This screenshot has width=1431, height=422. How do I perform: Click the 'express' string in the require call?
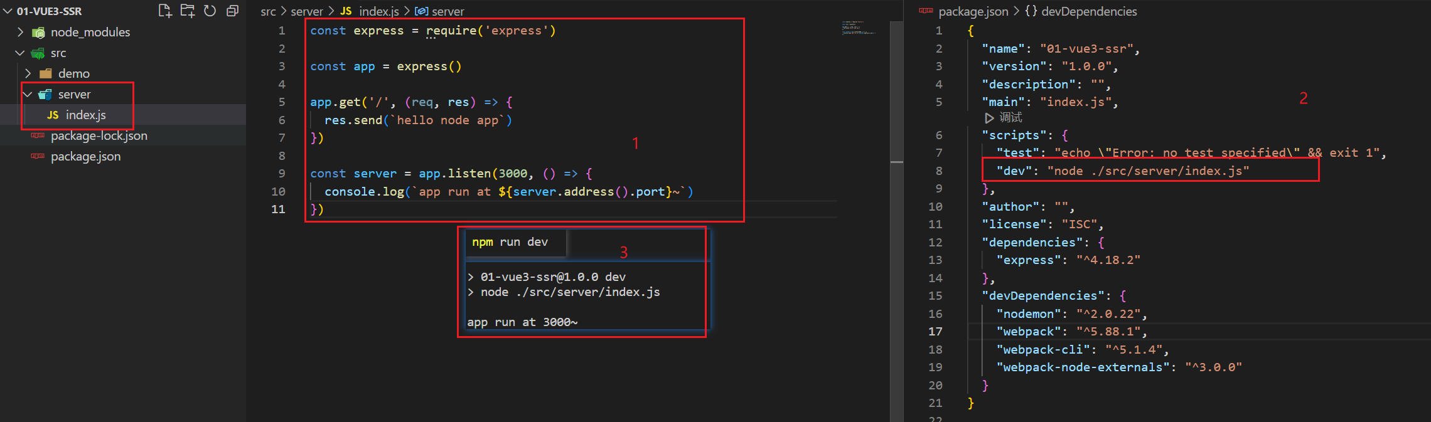(516, 31)
